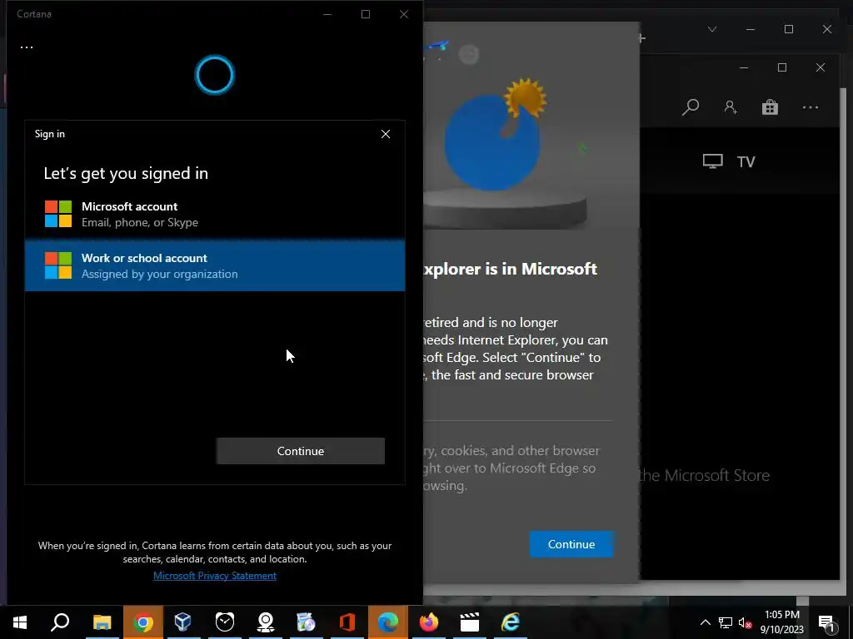Open the Store shopping bag icon
This screenshot has width=853, height=639.
(x=770, y=107)
